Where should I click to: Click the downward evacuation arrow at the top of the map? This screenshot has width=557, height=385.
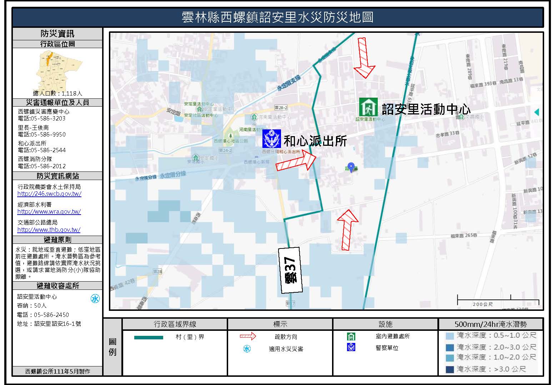click(x=364, y=58)
